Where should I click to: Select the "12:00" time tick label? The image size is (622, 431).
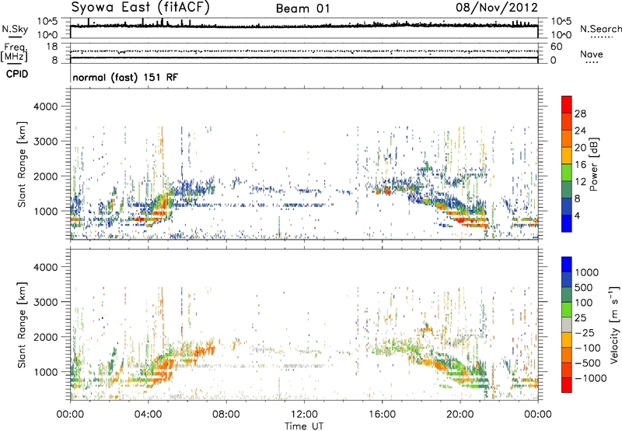click(304, 415)
